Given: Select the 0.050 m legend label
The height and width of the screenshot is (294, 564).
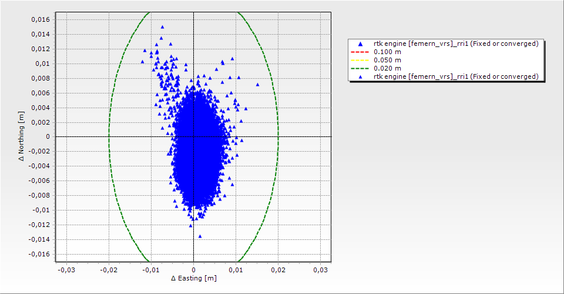Looking at the screenshot, I should (x=388, y=60).
